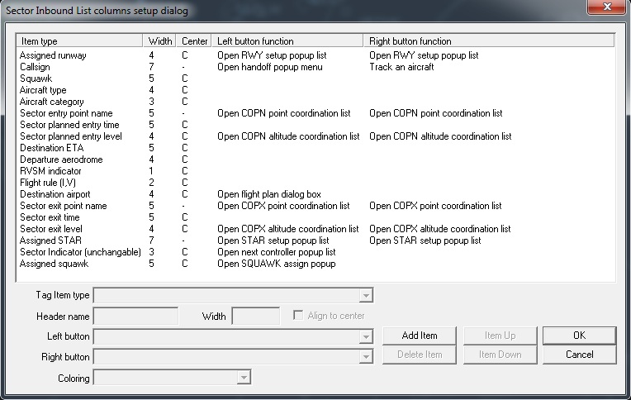This screenshot has height=400, width=631.
Task: Open the Tag Item type dropdown
Action: click(x=366, y=295)
